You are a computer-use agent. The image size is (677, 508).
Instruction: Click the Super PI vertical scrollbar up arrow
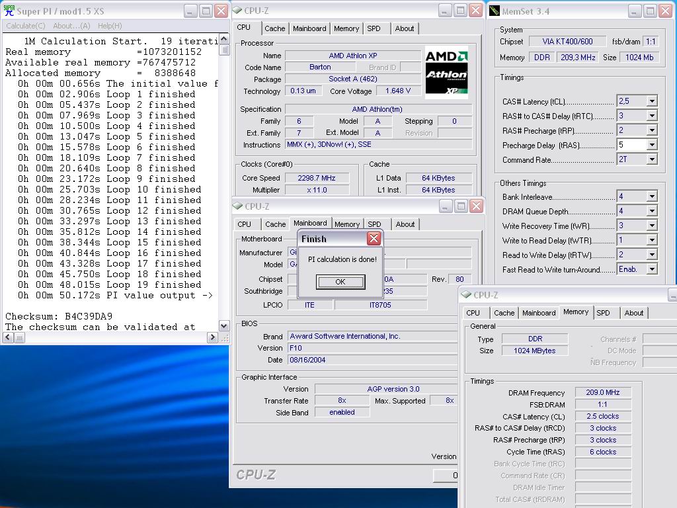click(223, 39)
